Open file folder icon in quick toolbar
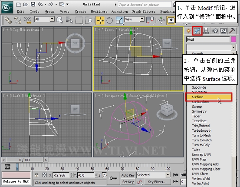Viewport: 240px width, 187px height. point(26,4)
